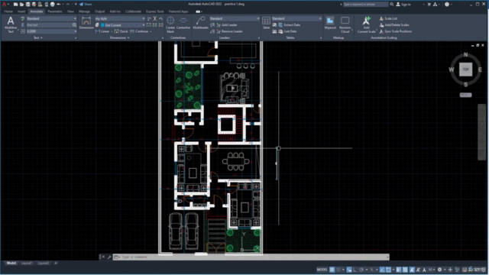Open the table style Standard dropdown

pyautogui.click(x=296, y=18)
